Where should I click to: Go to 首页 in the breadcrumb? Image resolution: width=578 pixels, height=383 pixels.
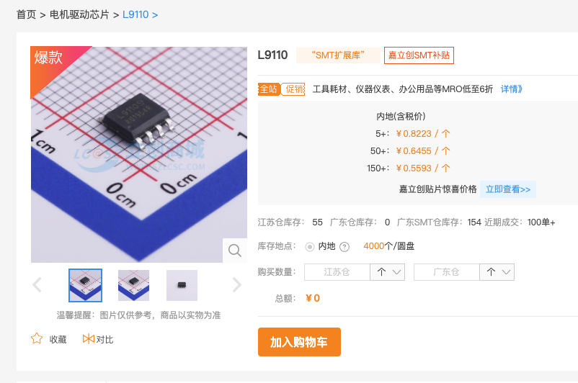pos(26,14)
